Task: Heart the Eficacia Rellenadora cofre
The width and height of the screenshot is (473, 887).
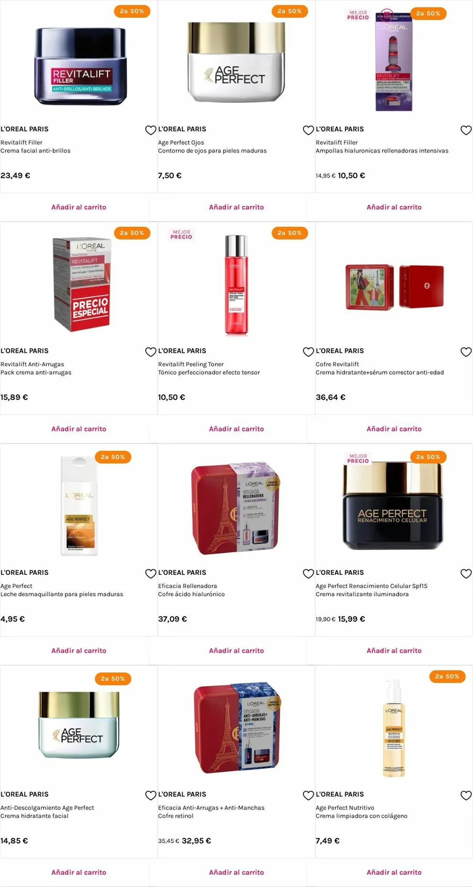Action: click(308, 574)
